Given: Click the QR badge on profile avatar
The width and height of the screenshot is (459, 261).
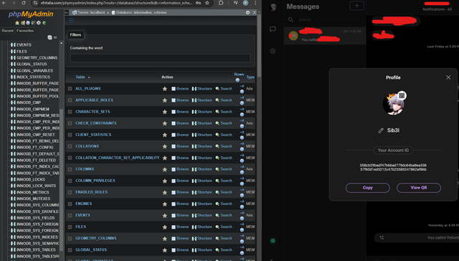Looking at the screenshot, I should tap(402, 95).
